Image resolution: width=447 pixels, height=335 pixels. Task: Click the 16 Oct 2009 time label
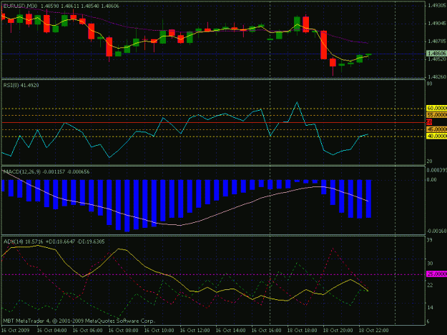click(16, 331)
